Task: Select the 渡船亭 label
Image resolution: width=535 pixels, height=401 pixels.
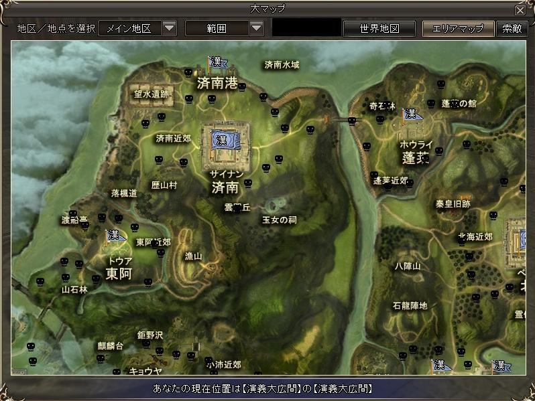Action: pos(74,220)
